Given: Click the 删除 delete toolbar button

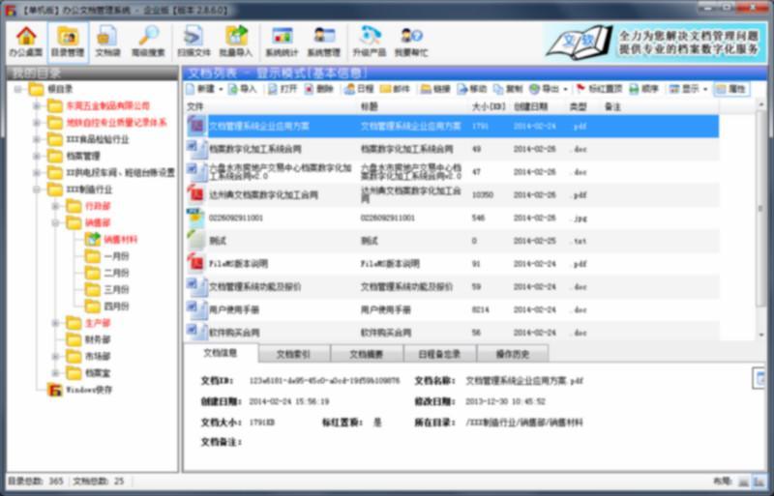Looking at the screenshot, I should (x=319, y=89).
